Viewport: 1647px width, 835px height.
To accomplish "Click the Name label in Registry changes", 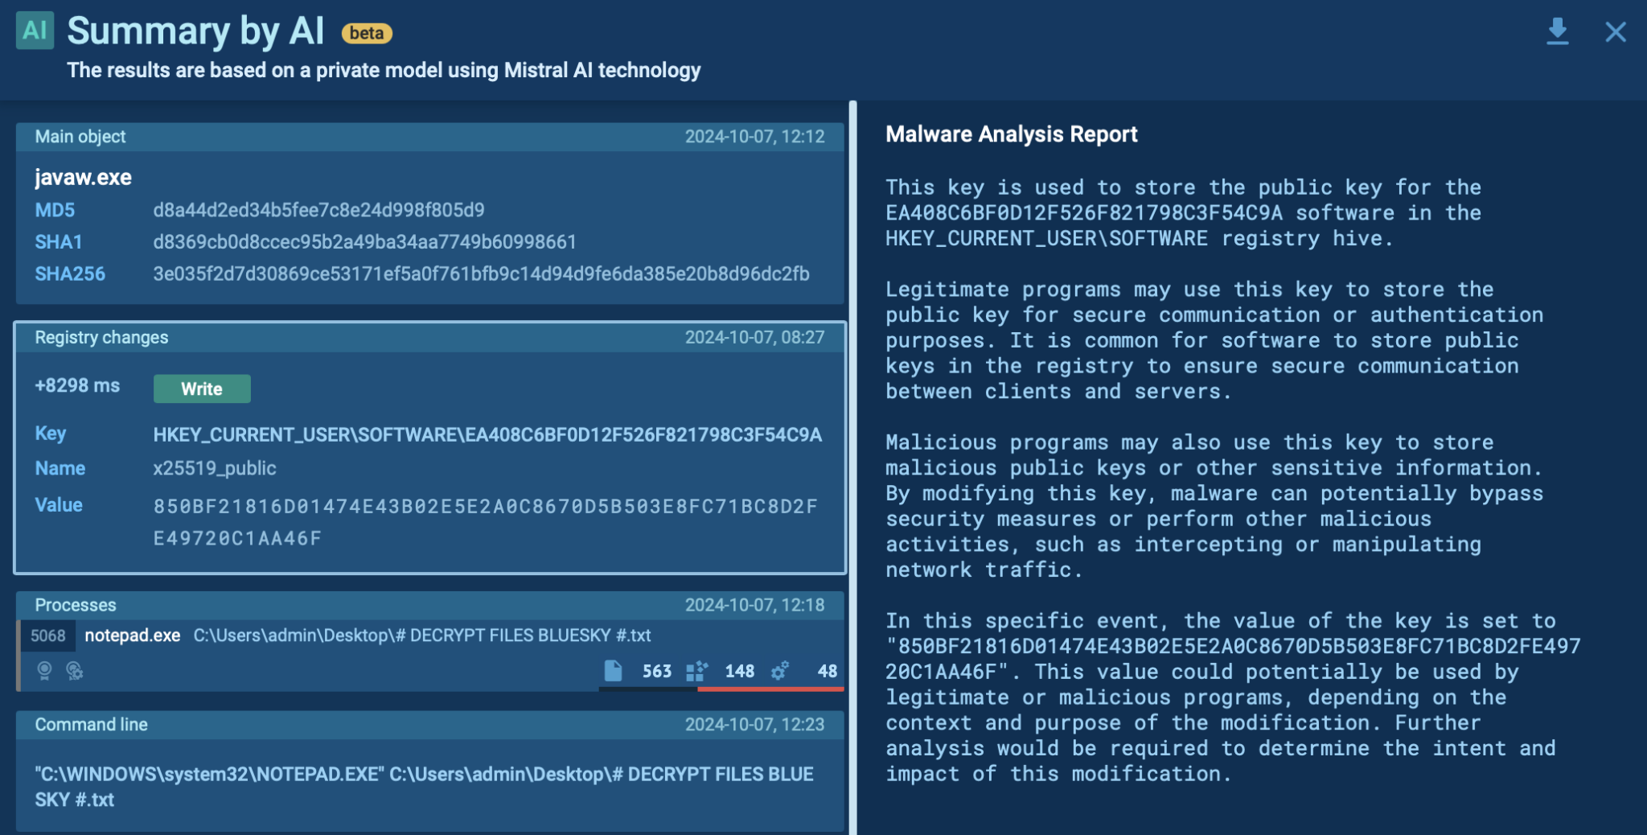I will [60, 468].
